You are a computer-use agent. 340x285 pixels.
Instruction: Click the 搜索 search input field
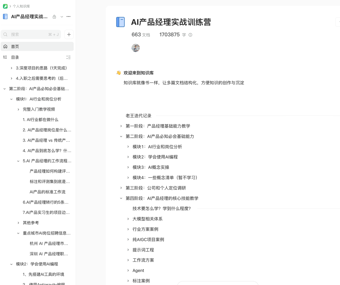(x=27, y=34)
